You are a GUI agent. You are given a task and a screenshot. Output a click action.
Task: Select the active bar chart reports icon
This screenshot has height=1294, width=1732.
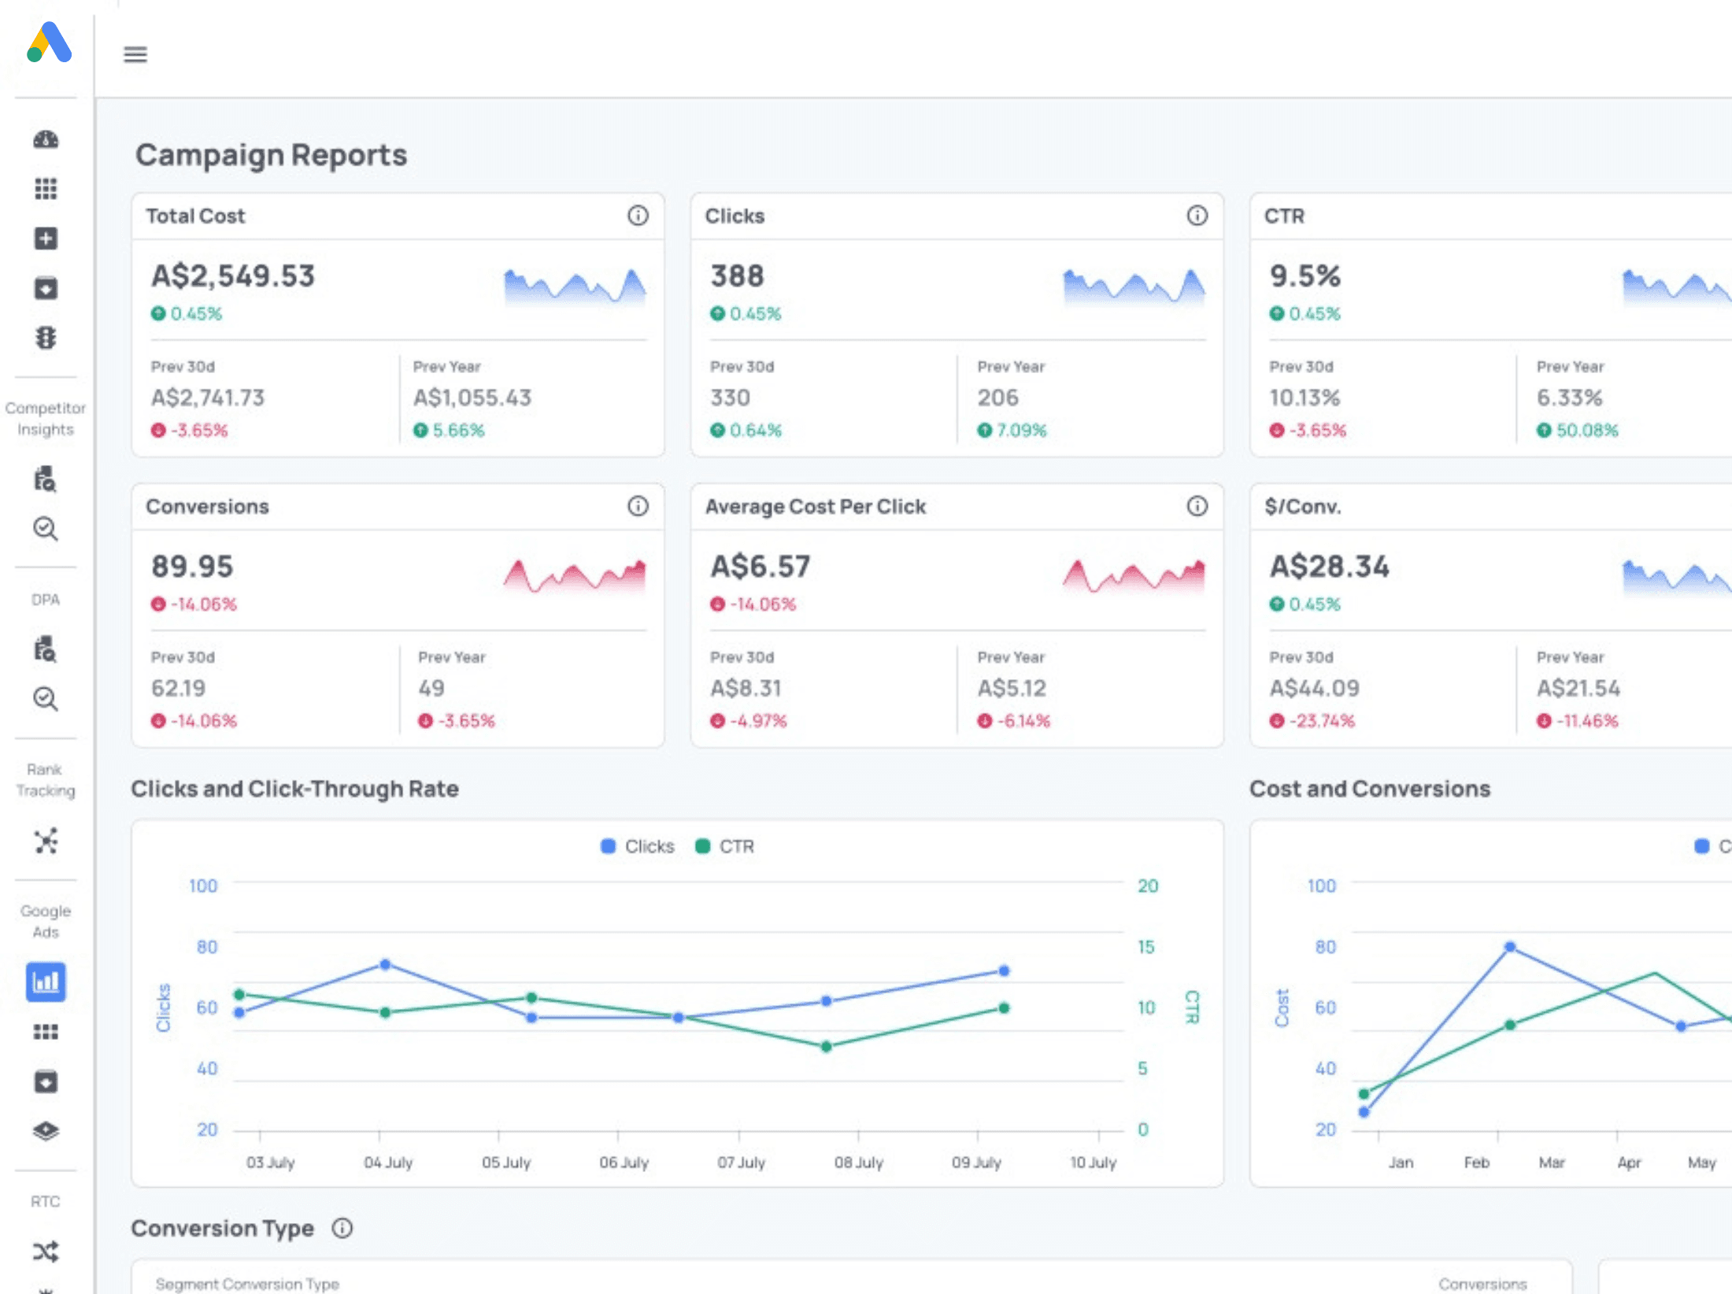coord(46,982)
